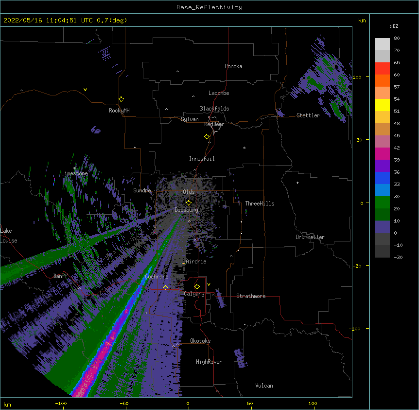
Task: Click the Vulcan label
Action: click(x=264, y=386)
